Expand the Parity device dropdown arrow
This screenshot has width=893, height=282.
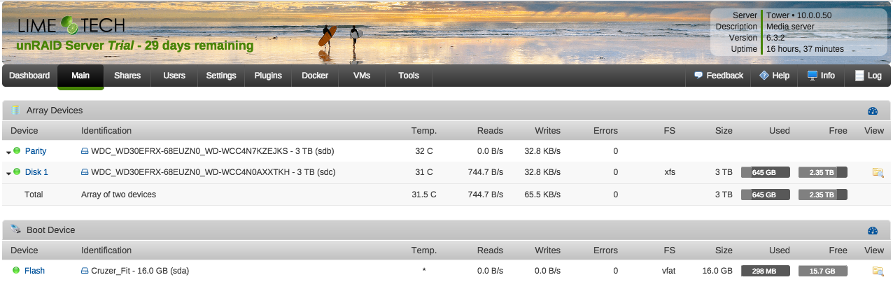pos(8,152)
